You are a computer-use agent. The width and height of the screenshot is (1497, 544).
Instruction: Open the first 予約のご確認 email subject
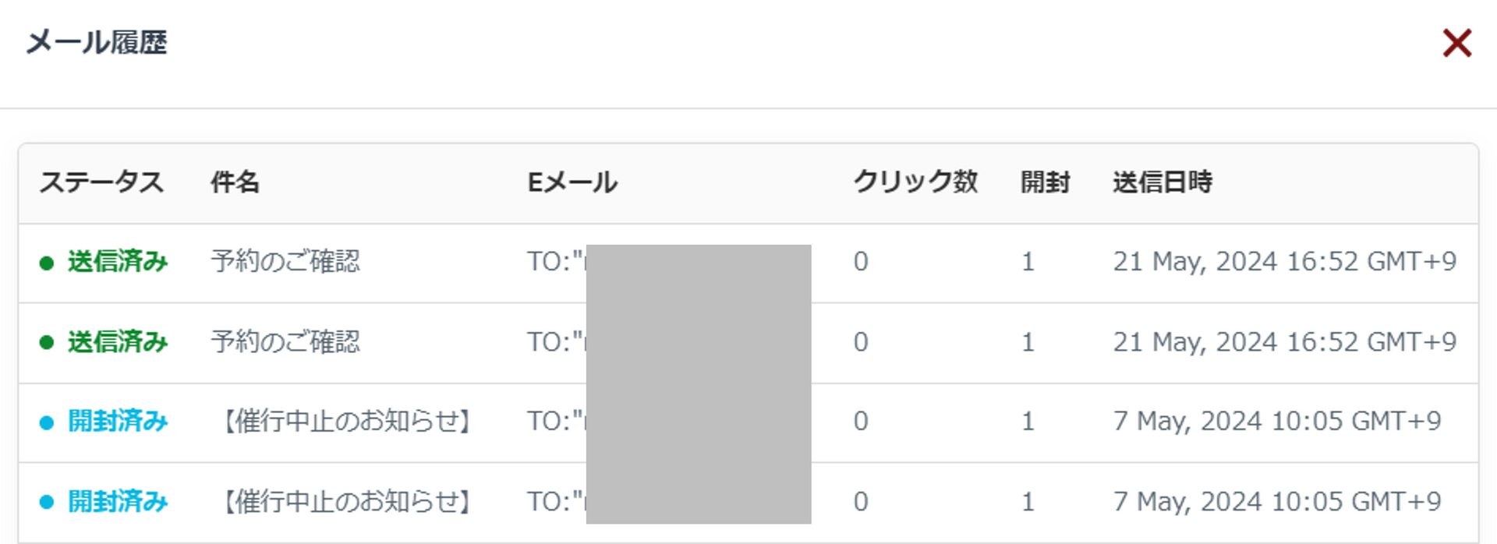pos(285,262)
